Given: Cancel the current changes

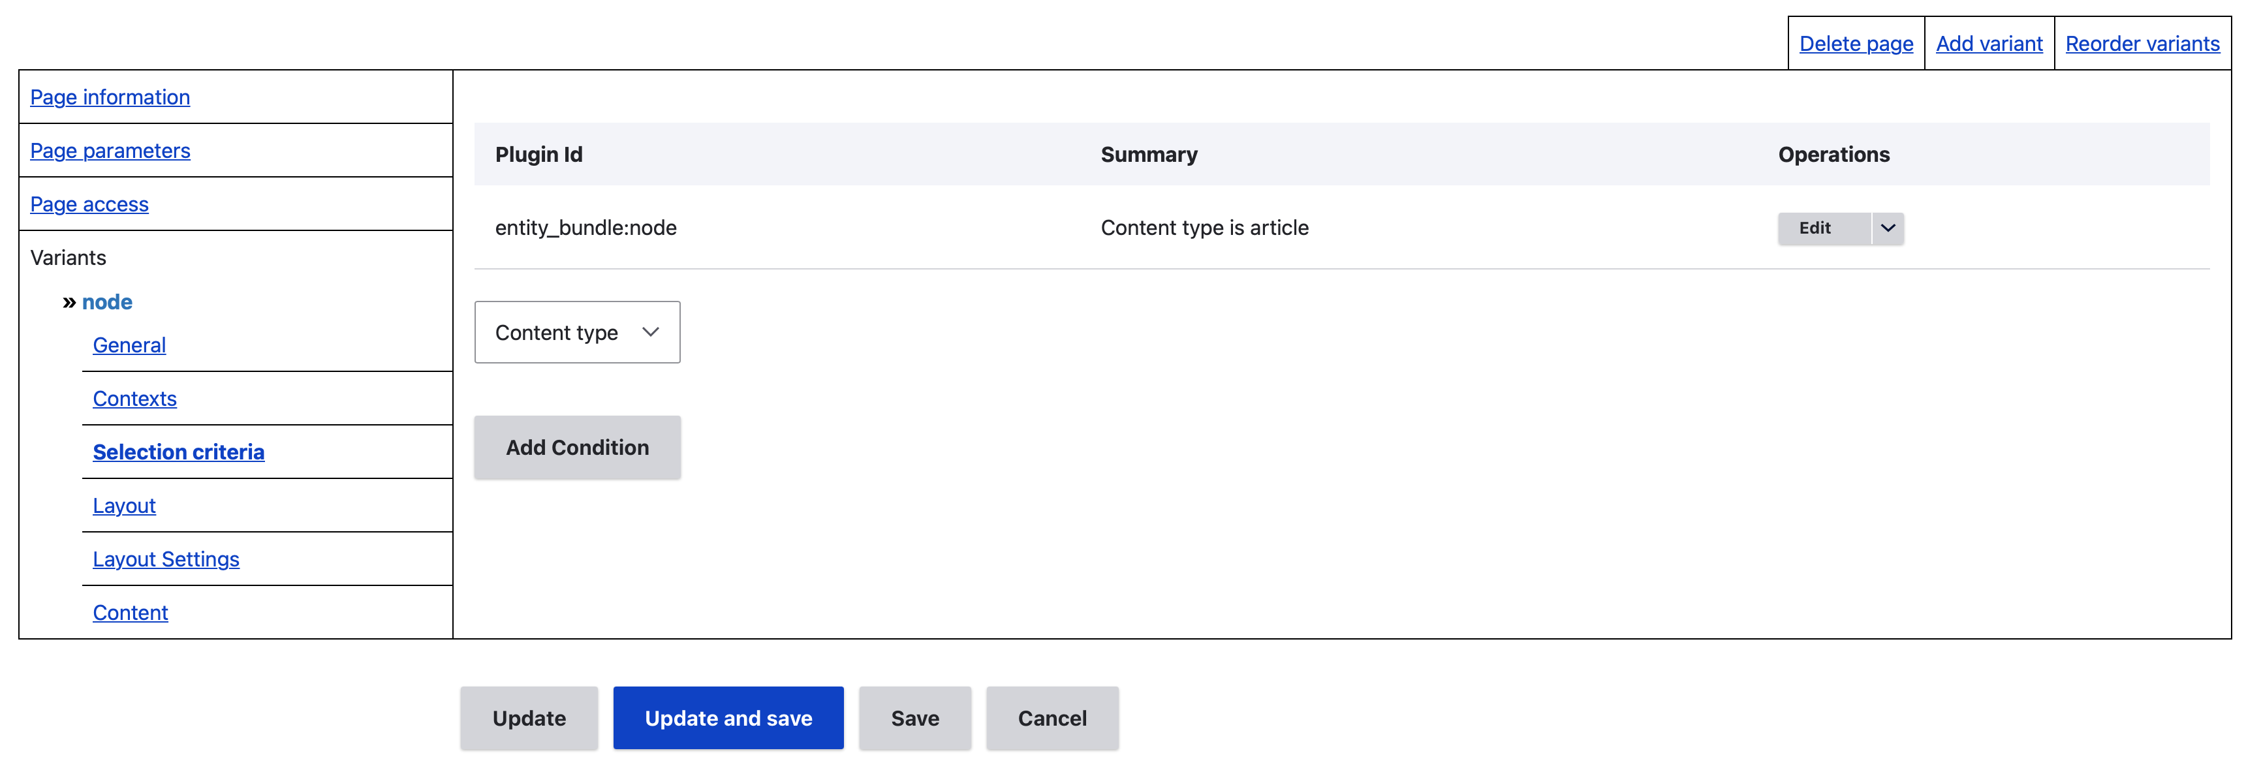Looking at the screenshot, I should [1052, 718].
